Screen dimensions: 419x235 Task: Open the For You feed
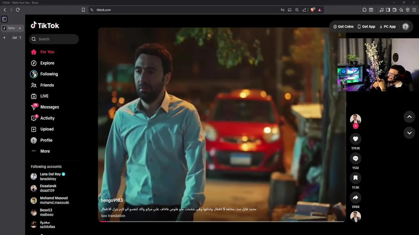(43, 52)
